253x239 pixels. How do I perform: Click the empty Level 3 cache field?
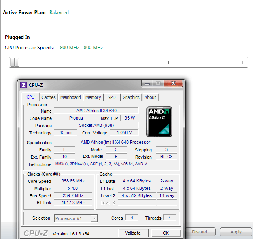click(137, 203)
